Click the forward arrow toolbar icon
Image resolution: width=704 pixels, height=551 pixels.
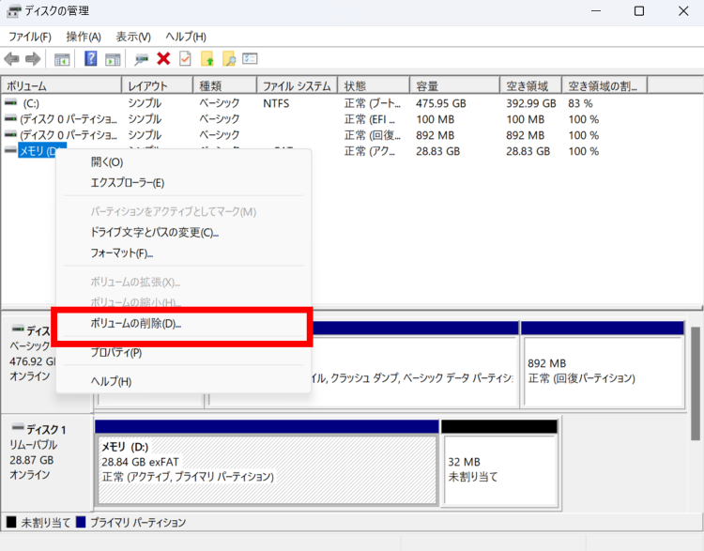click(x=32, y=59)
